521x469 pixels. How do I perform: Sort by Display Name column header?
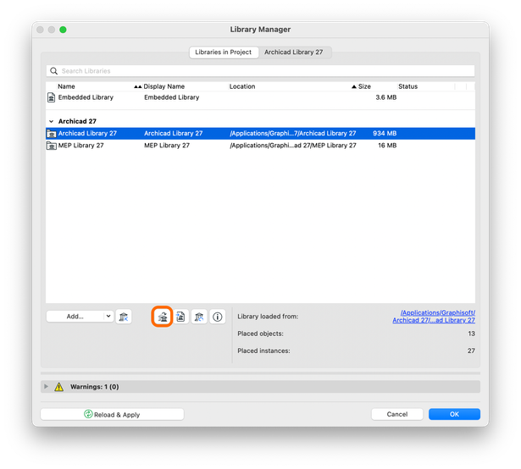coord(164,86)
